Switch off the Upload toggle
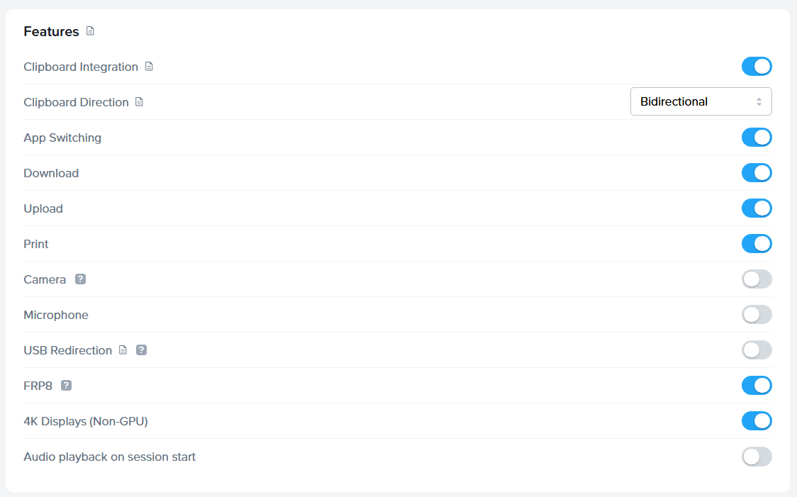 [x=757, y=208]
